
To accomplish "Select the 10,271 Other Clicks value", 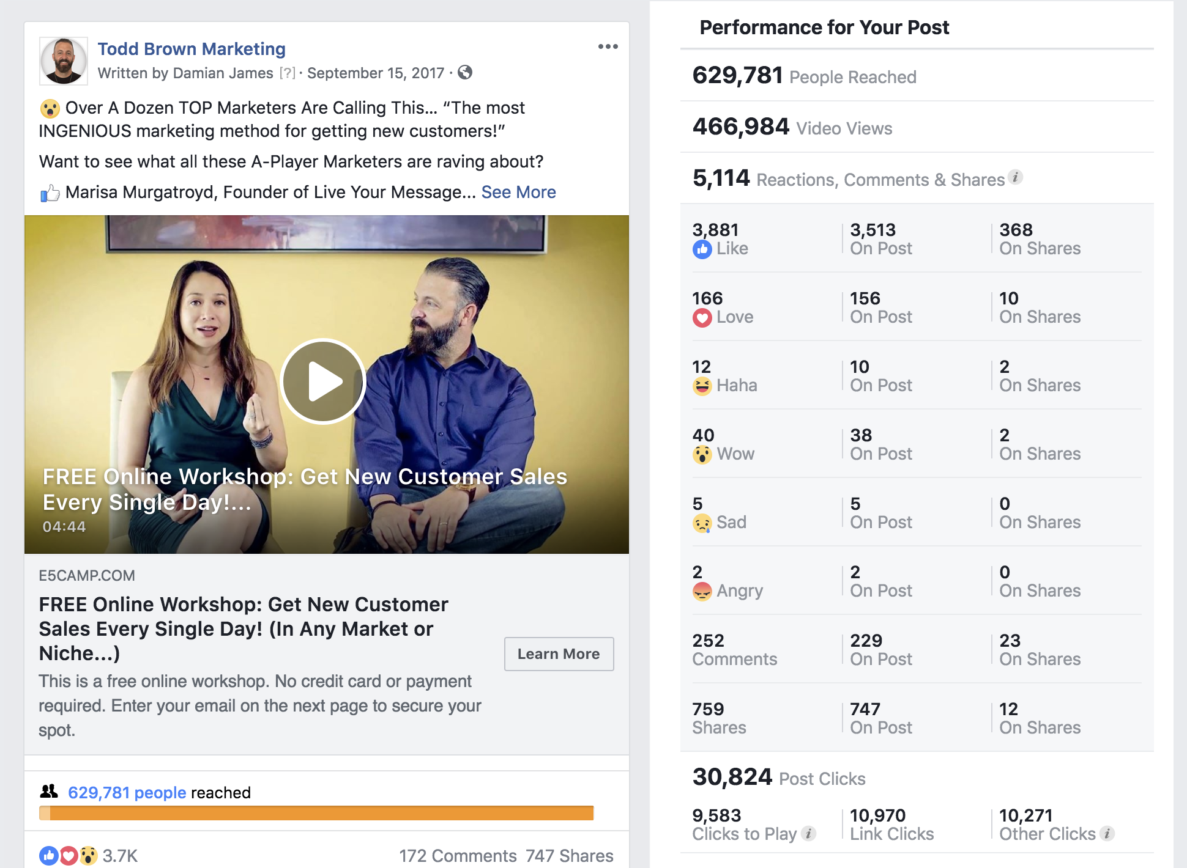I will (x=1026, y=815).
